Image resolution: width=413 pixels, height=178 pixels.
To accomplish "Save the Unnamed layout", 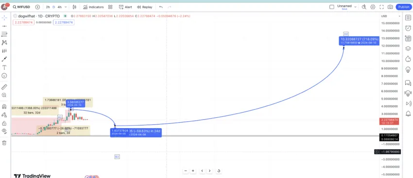I will 344,9.
